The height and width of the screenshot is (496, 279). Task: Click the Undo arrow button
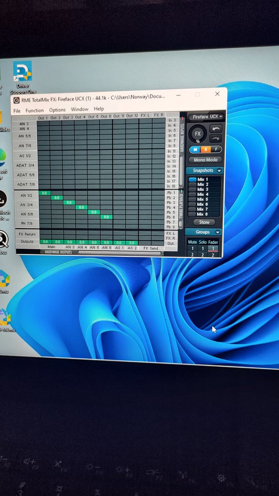216,129
